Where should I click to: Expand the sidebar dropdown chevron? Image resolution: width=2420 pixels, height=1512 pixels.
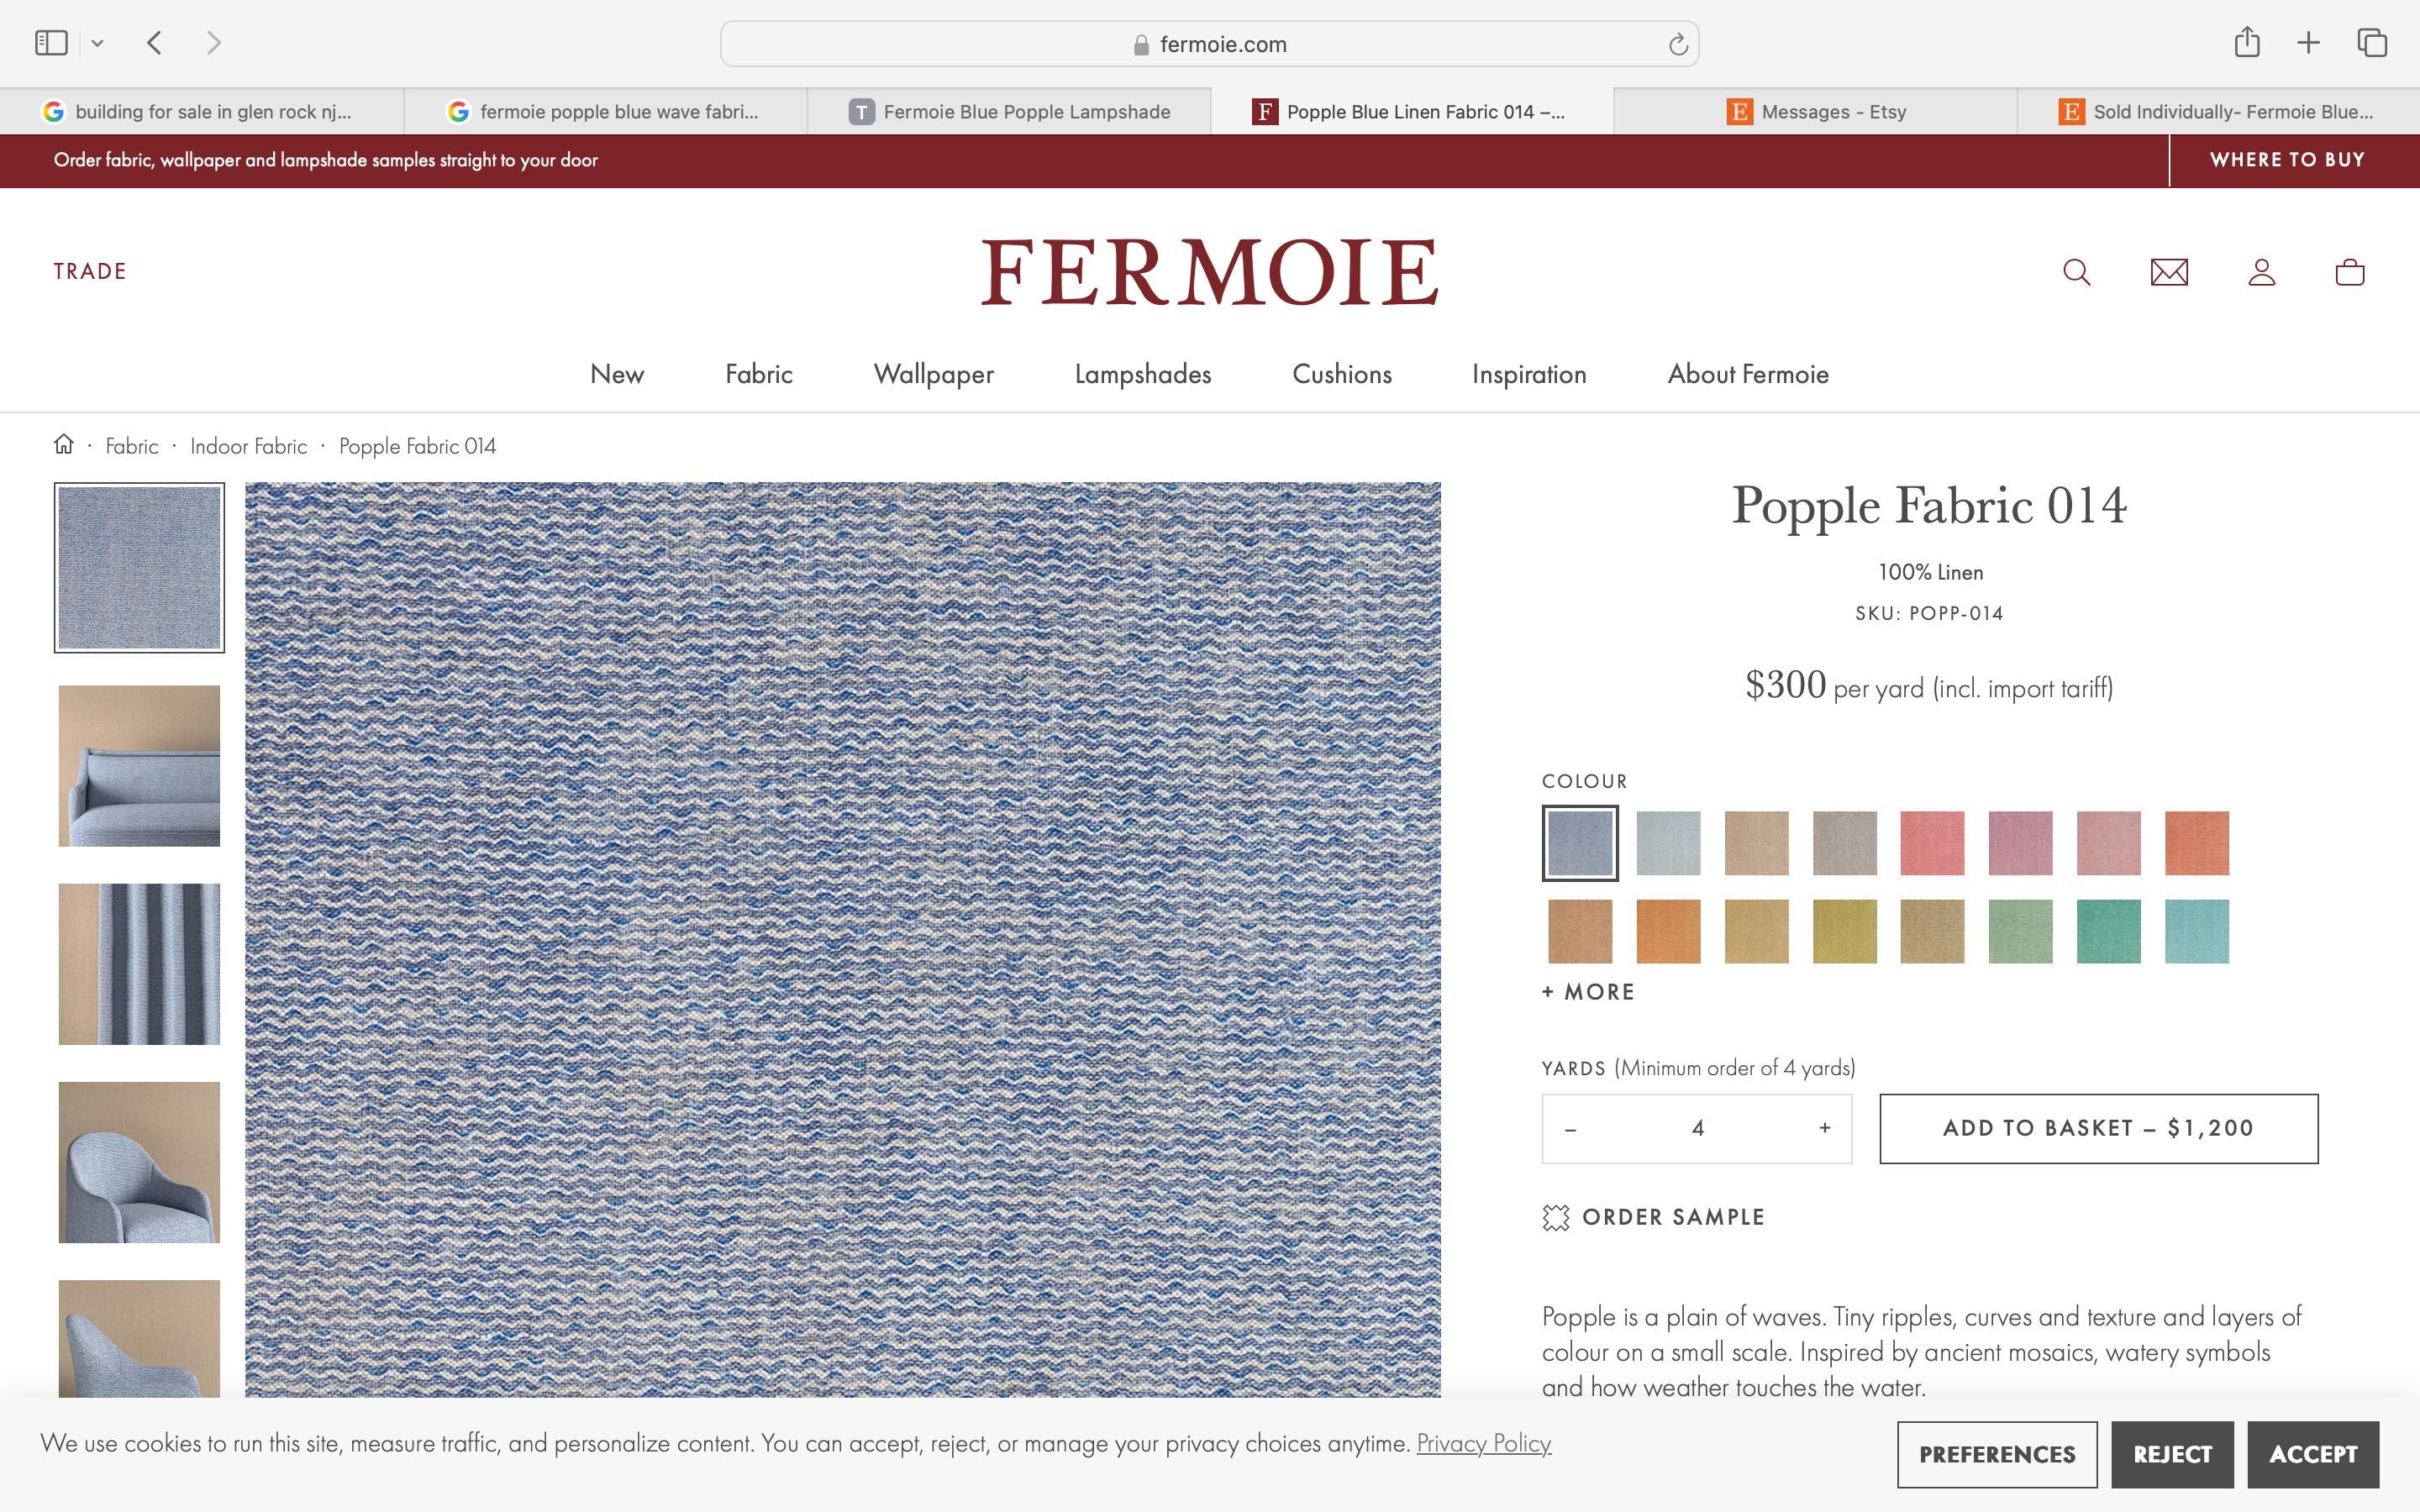point(97,43)
